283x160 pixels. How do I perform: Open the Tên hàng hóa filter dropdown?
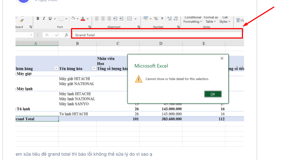click(x=94, y=68)
